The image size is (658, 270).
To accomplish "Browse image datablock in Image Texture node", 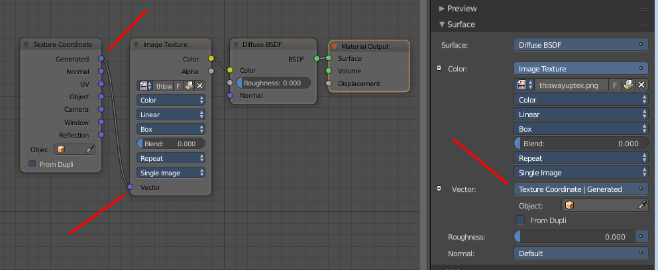I will pos(145,86).
